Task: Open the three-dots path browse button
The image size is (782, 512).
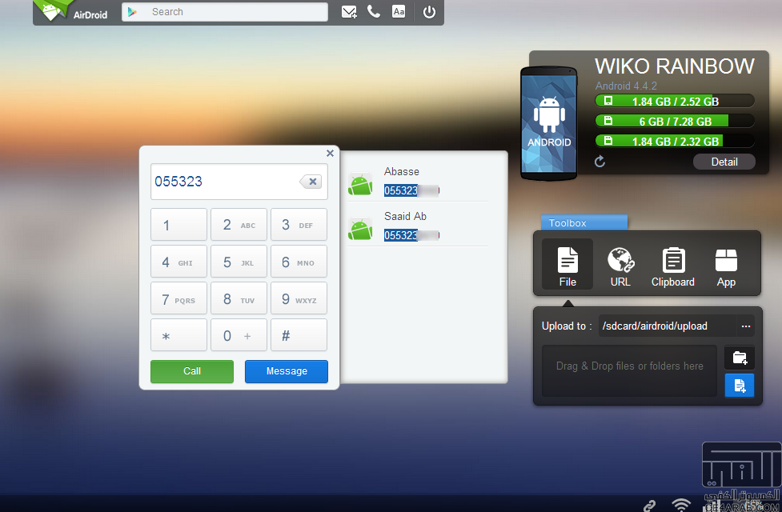Action: [x=746, y=326]
